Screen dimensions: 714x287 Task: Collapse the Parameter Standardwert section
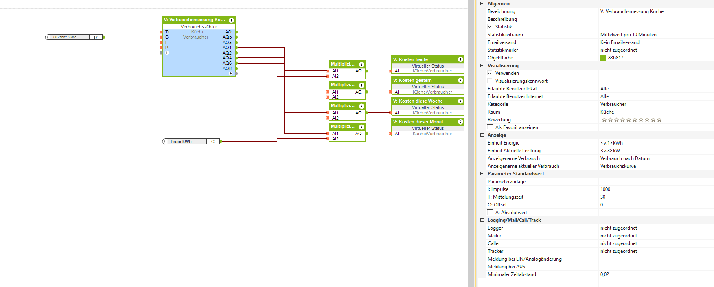point(482,174)
